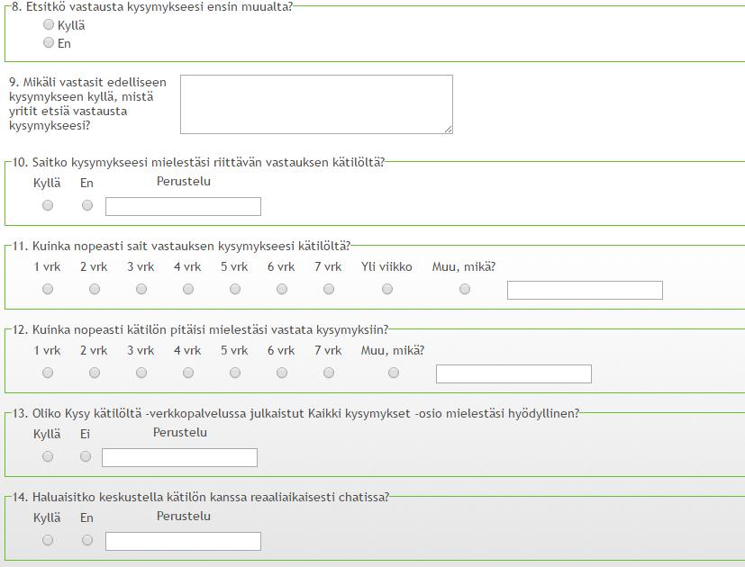Select 1 vrk in question 11
Screen dimensions: 745x567
click(48, 289)
